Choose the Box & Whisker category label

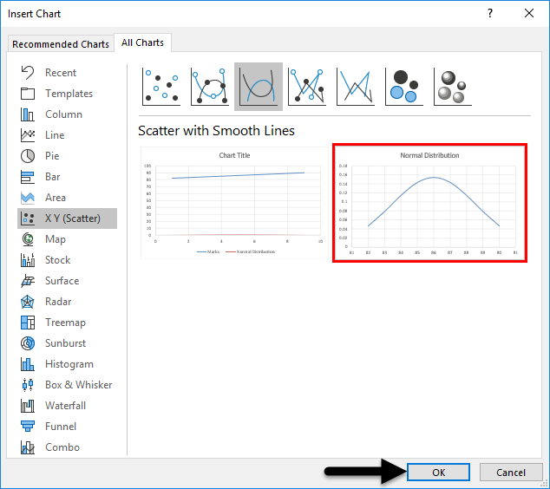(79, 385)
